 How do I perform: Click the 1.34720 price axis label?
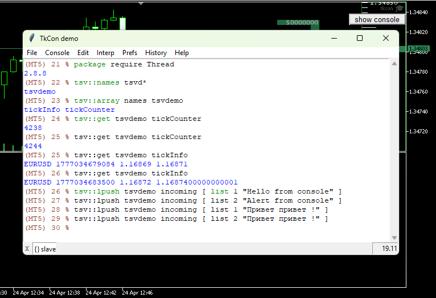tap(418, 131)
